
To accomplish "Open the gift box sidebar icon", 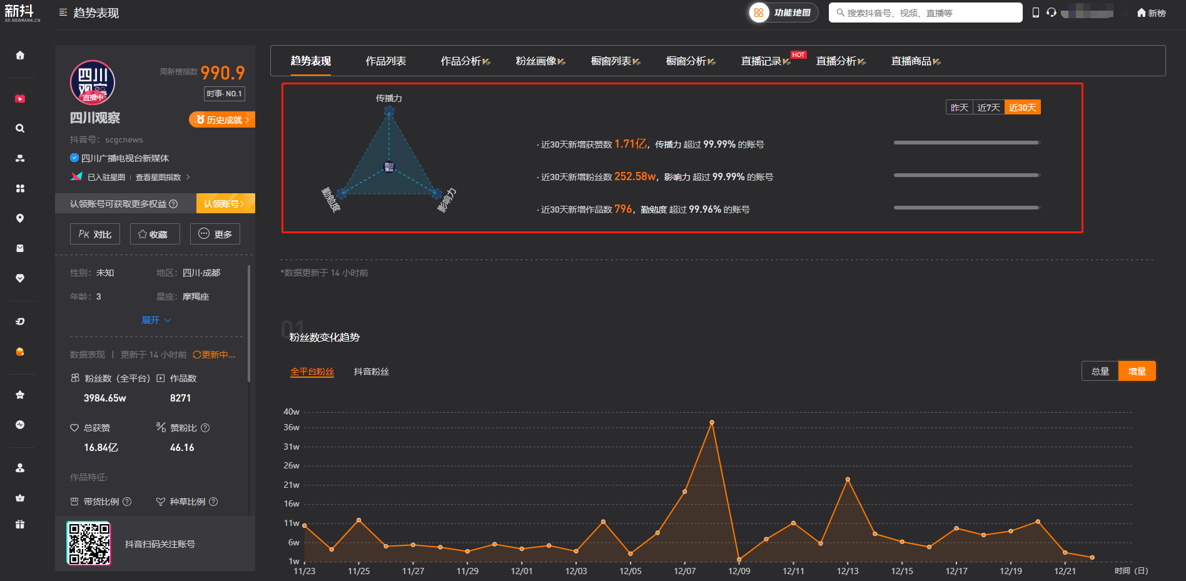I will 20,524.
